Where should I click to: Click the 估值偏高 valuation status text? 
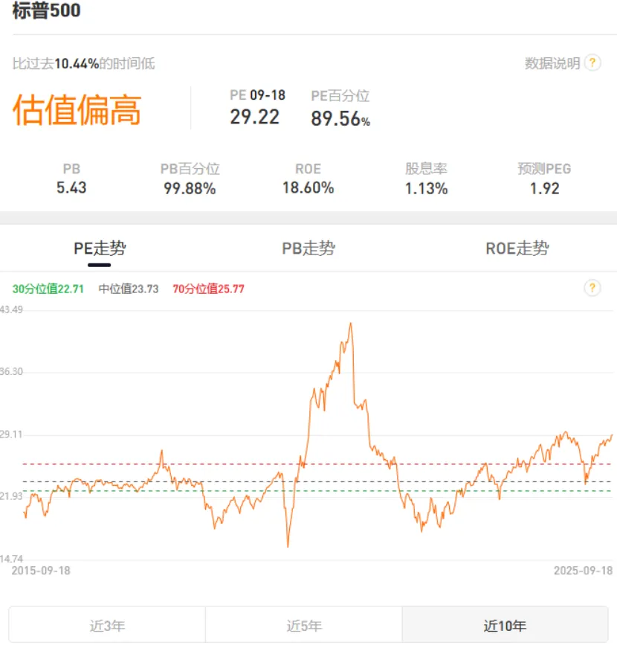[x=77, y=110]
